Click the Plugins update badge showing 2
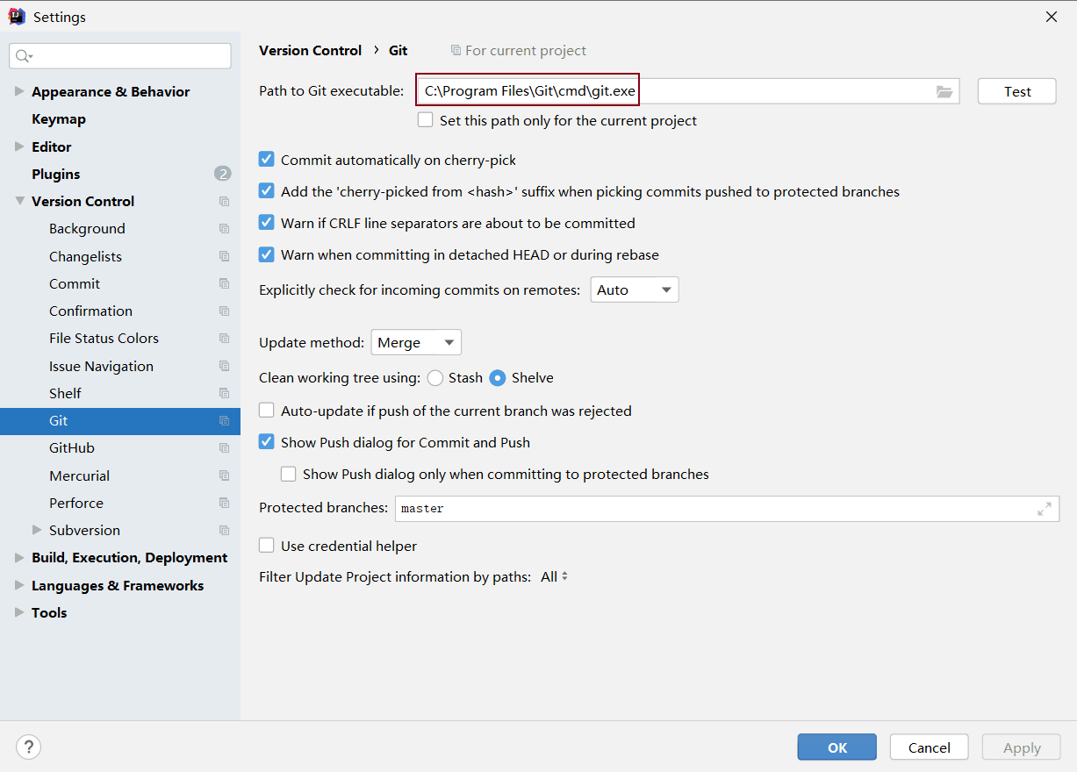1077x772 pixels. 223,174
